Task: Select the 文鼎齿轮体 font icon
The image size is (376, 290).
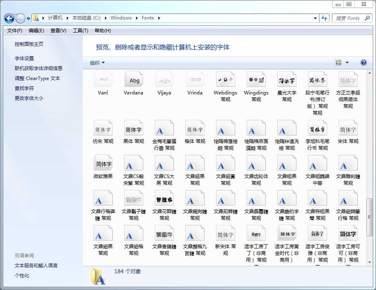Action: [256, 163]
